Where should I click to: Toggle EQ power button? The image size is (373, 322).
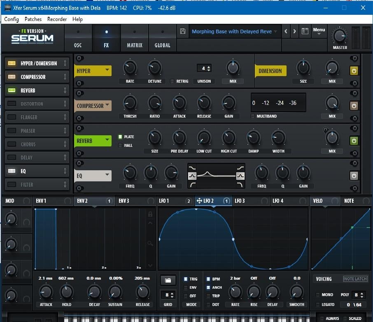[x=354, y=176]
